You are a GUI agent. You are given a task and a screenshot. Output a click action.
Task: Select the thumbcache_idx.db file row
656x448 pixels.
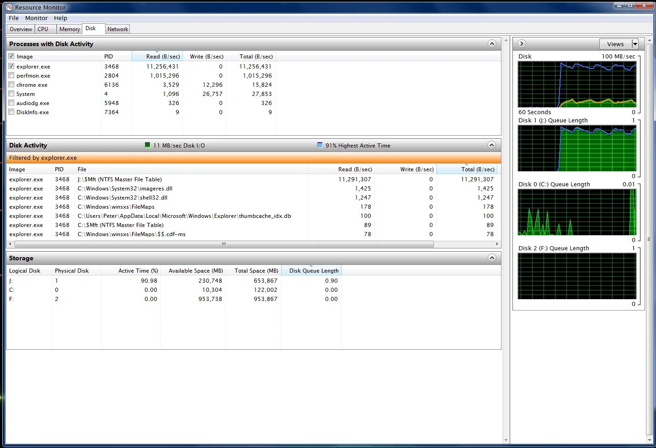pos(251,216)
